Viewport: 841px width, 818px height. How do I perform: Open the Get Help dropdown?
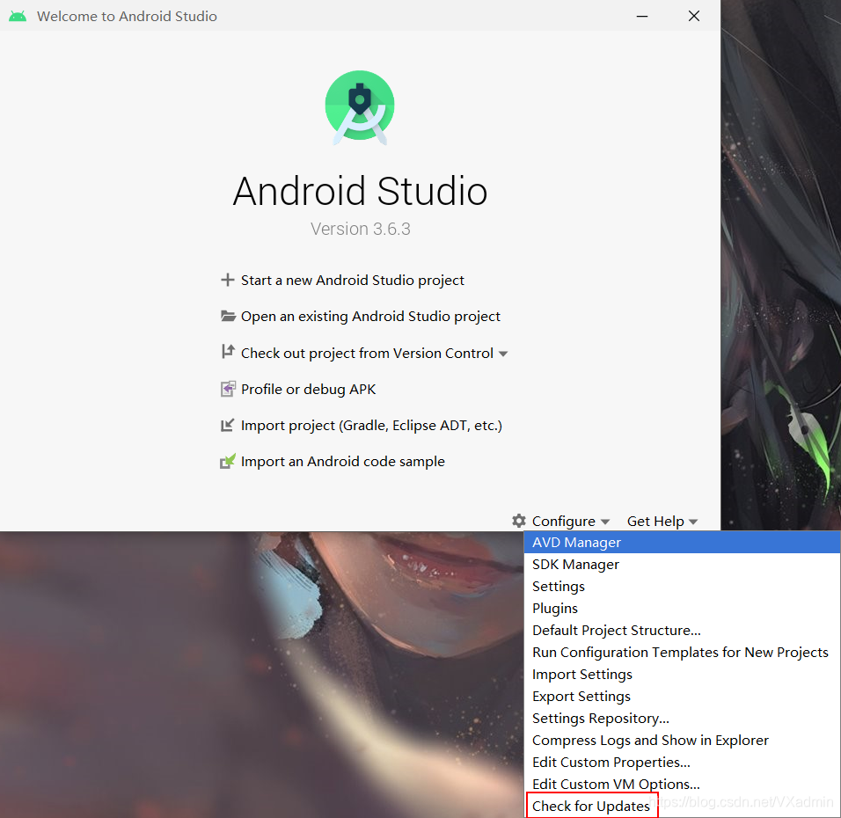pyautogui.click(x=662, y=522)
